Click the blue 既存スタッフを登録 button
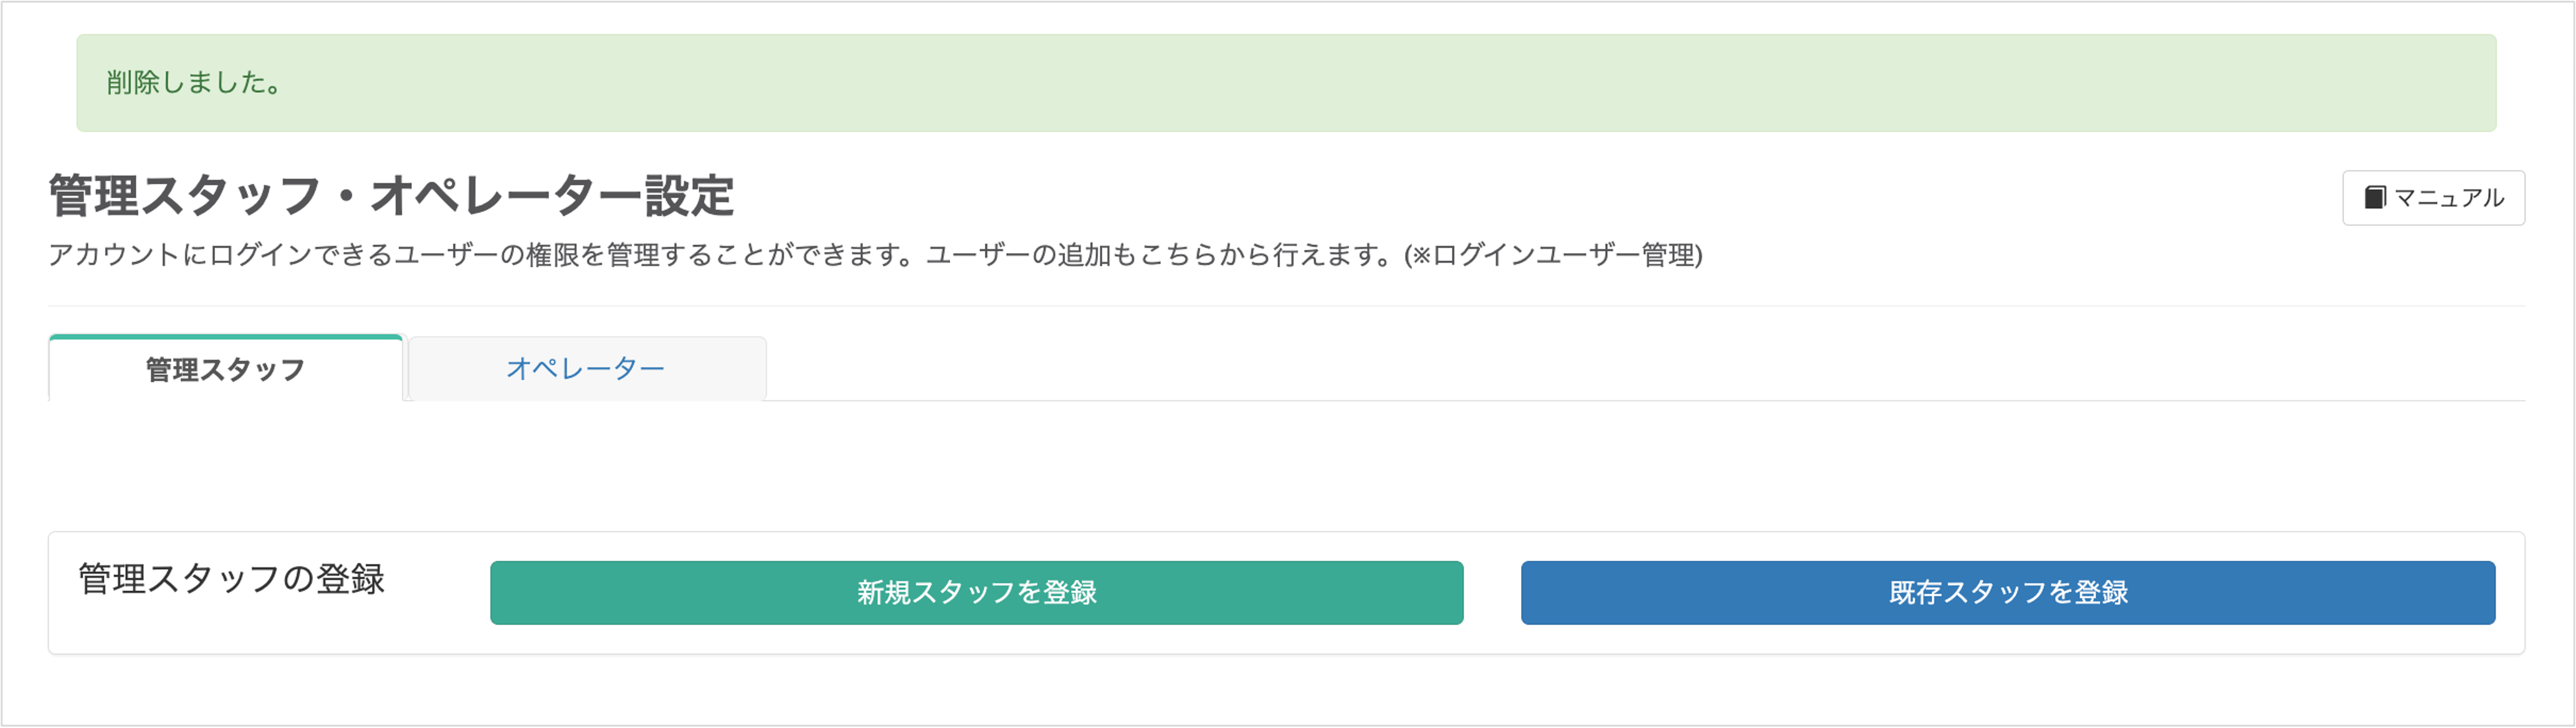2576x728 pixels. 2008,592
